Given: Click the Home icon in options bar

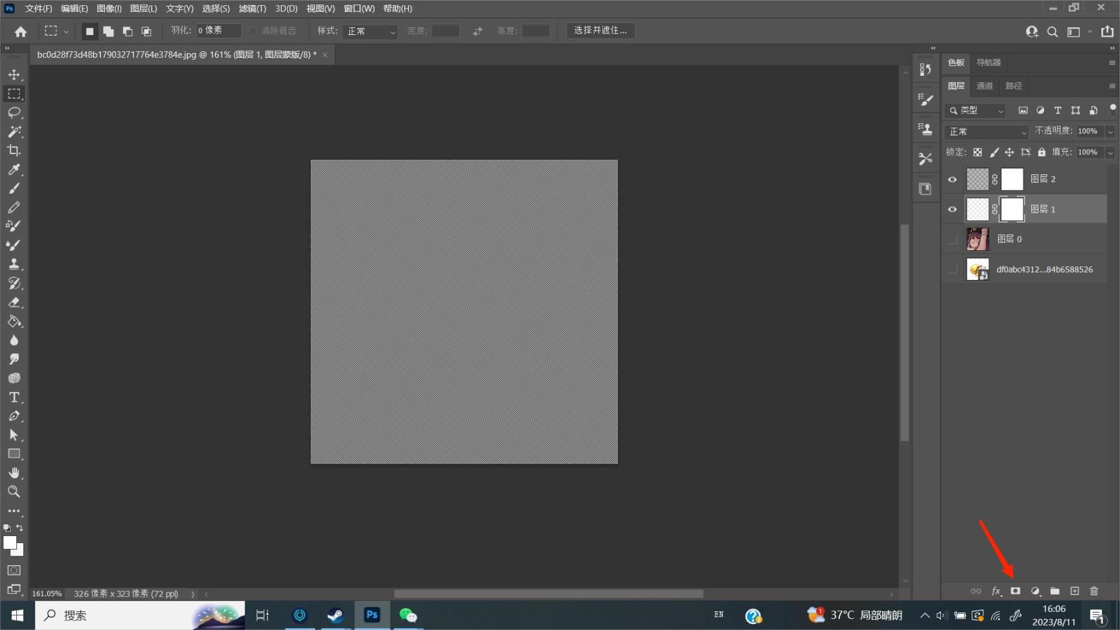Looking at the screenshot, I should pos(21,31).
